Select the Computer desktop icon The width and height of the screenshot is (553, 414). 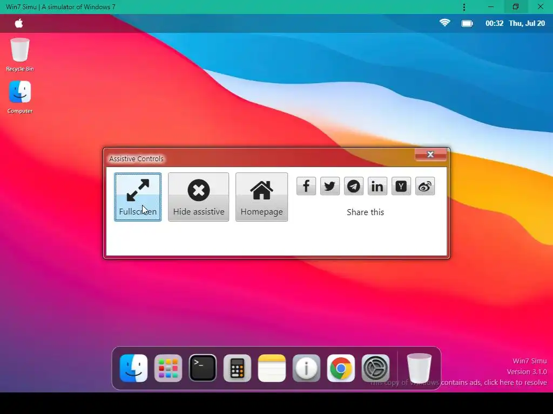pos(20,97)
